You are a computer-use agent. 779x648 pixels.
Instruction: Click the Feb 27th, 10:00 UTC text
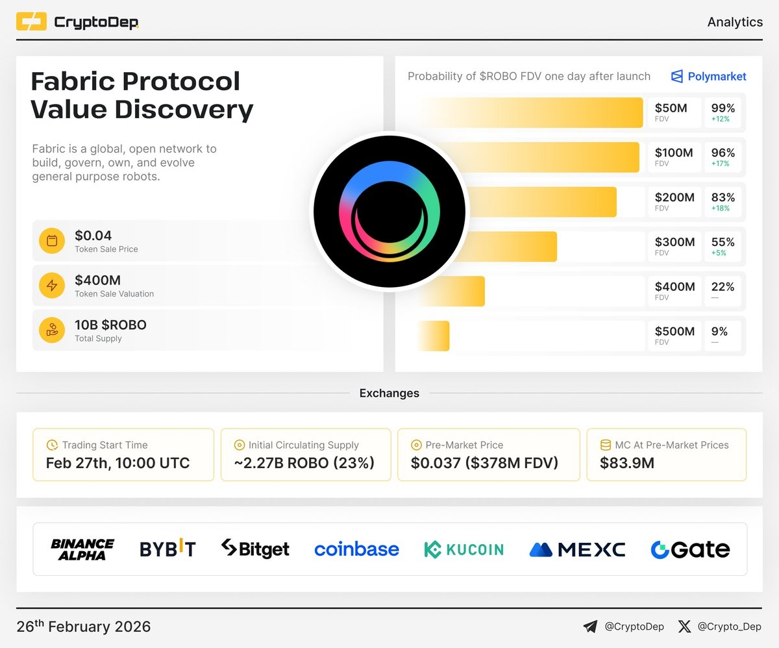pyautogui.click(x=117, y=464)
